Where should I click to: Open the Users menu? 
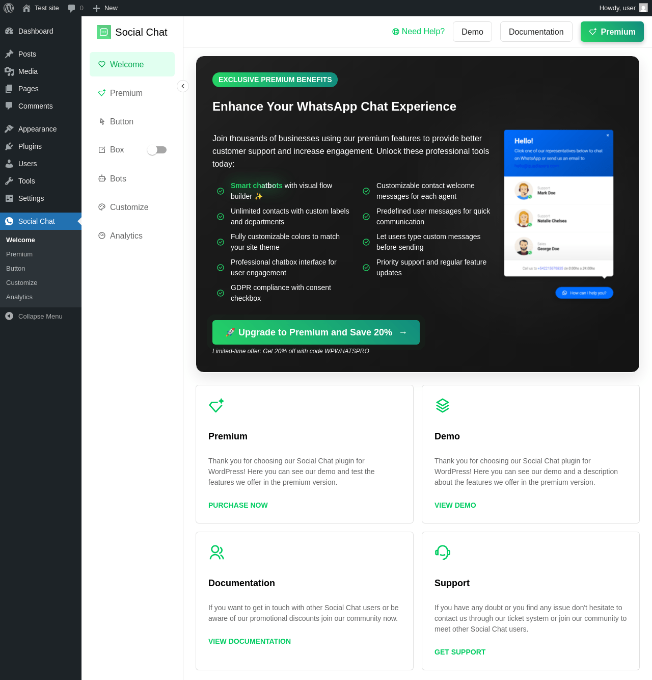click(41, 164)
